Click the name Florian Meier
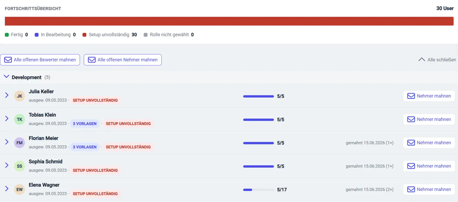The image size is (458, 202). point(44,138)
